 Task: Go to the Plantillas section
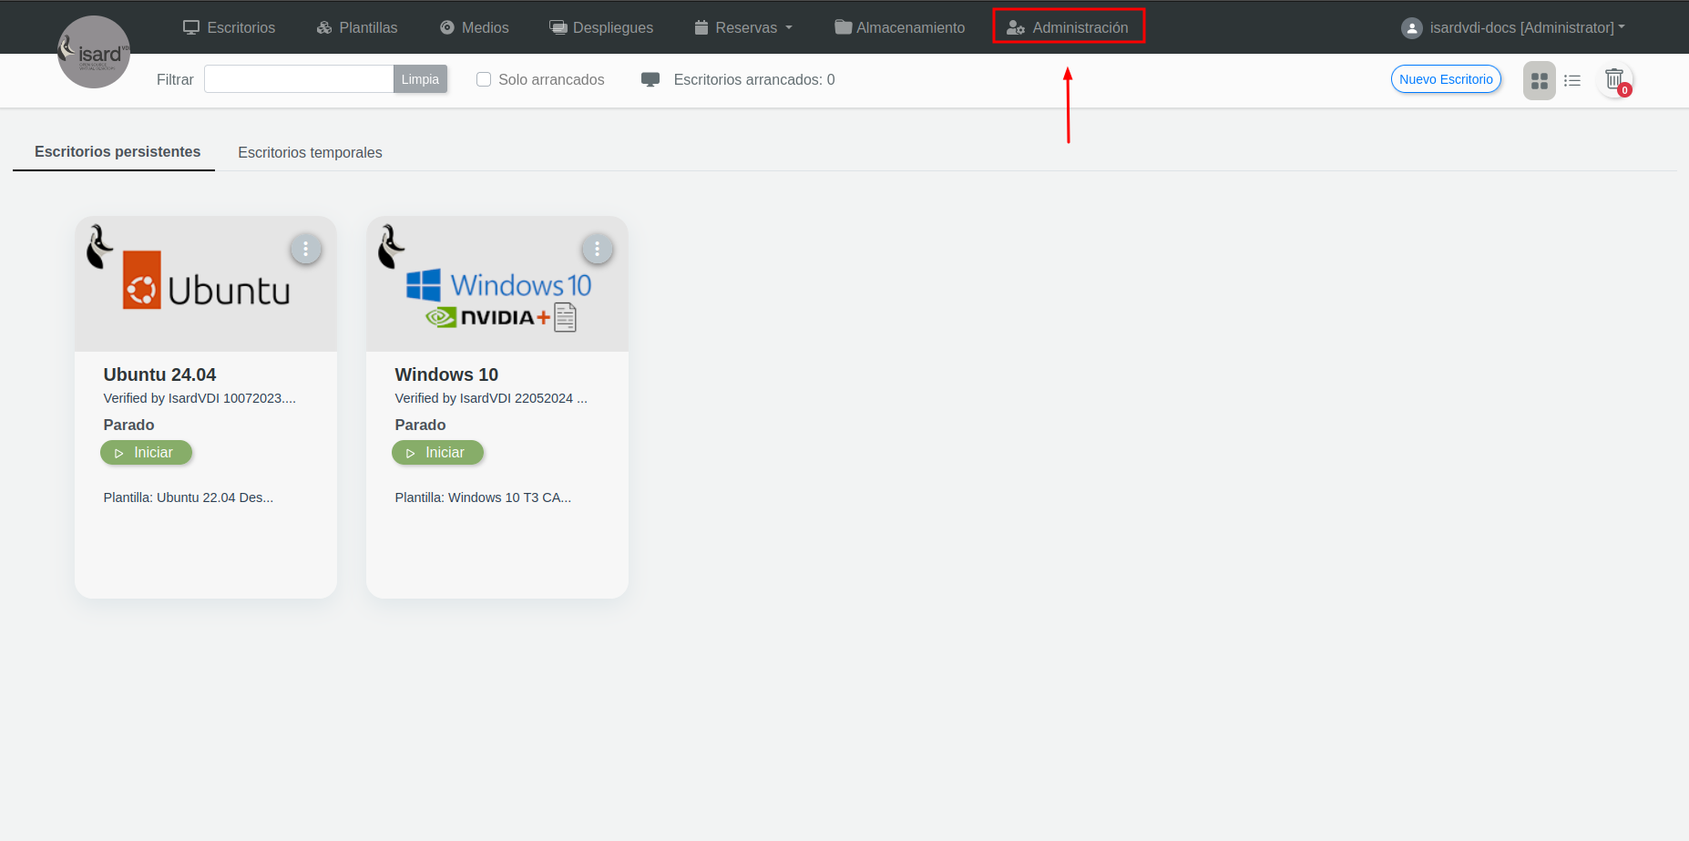tap(357, 28)
